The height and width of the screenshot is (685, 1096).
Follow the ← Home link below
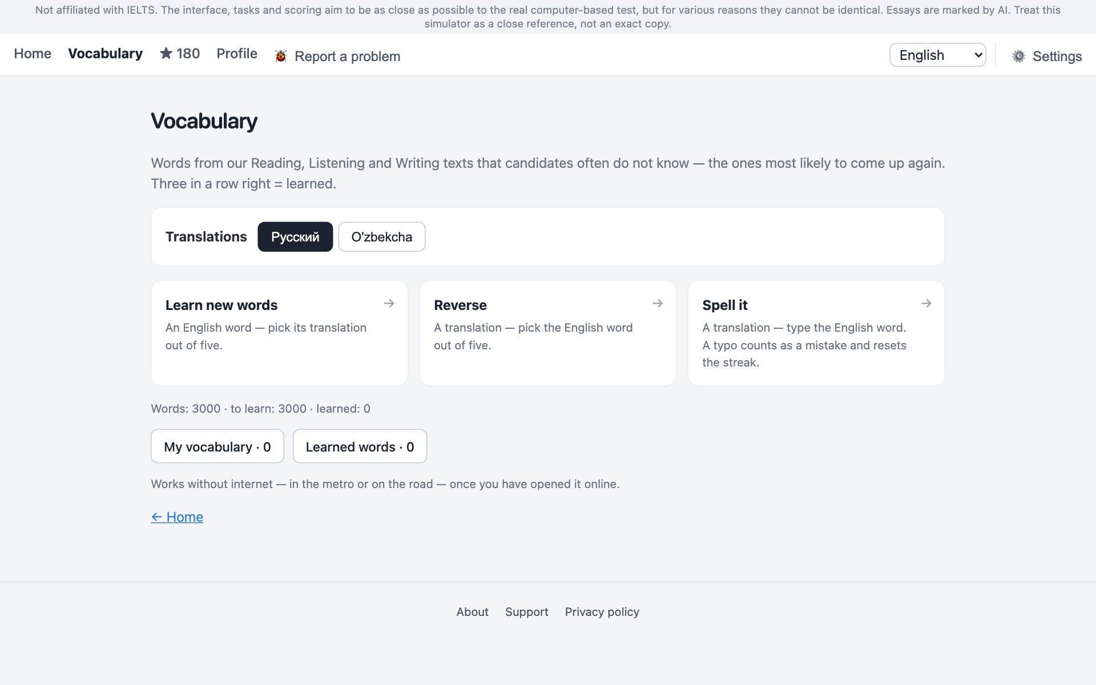(177, 517)
